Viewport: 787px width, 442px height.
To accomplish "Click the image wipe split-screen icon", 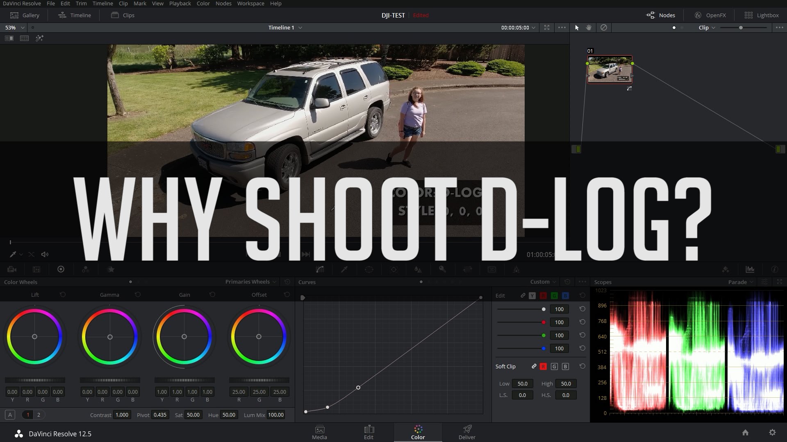I will [9, 38].
